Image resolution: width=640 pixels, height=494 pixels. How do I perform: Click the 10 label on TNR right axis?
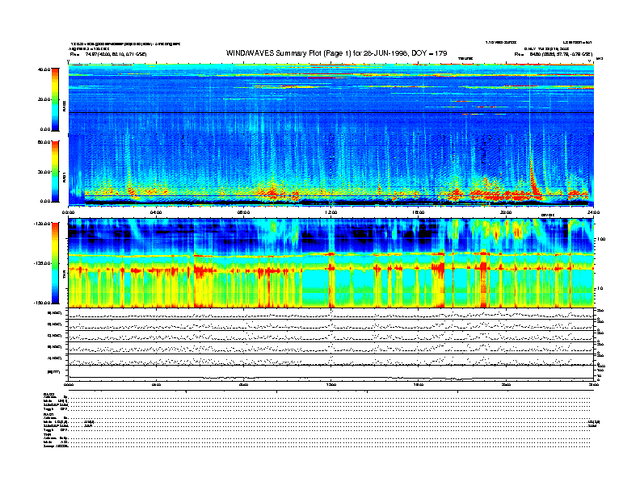601,288
